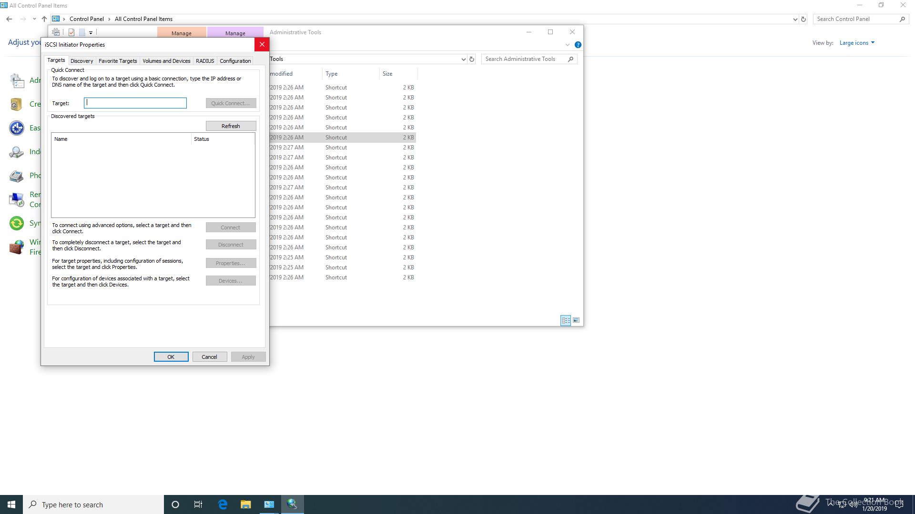
Task: Refresh the Control Panel window
Action: [x=803, y=19]
